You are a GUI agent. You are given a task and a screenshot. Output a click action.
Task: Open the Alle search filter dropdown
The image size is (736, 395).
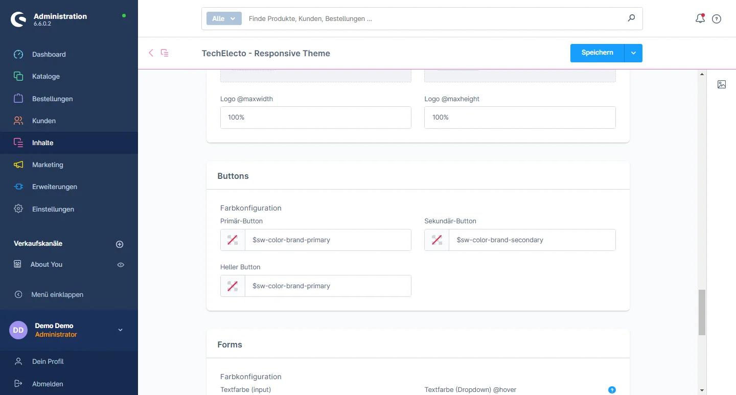click(223, 18)
